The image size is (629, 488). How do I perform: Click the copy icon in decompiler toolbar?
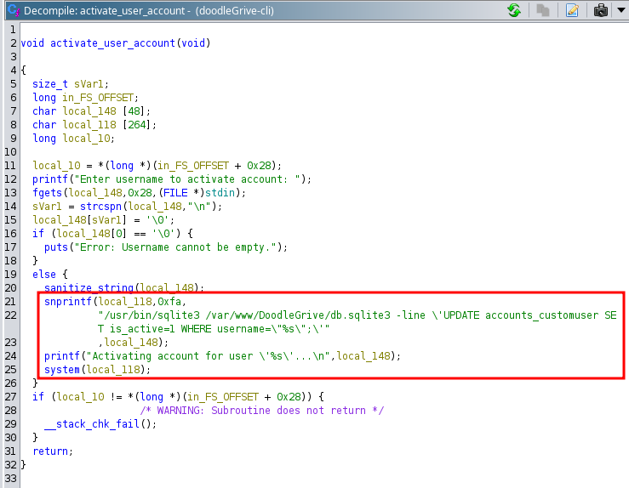[543, 10]
